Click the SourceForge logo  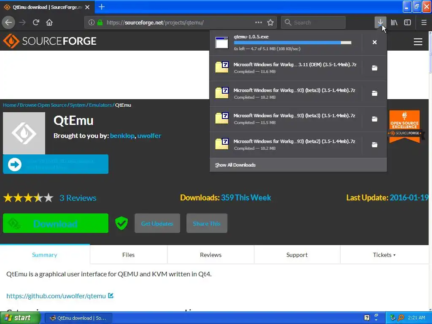coord(50,41)
